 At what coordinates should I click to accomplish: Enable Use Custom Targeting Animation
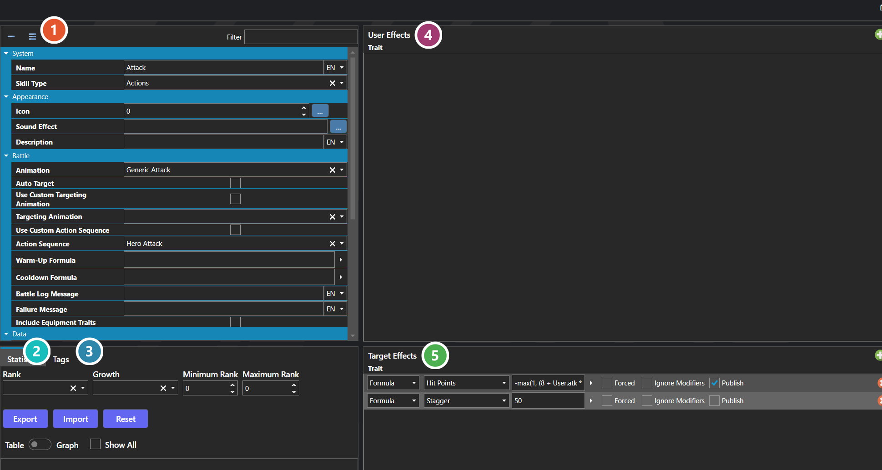[235, 199]
